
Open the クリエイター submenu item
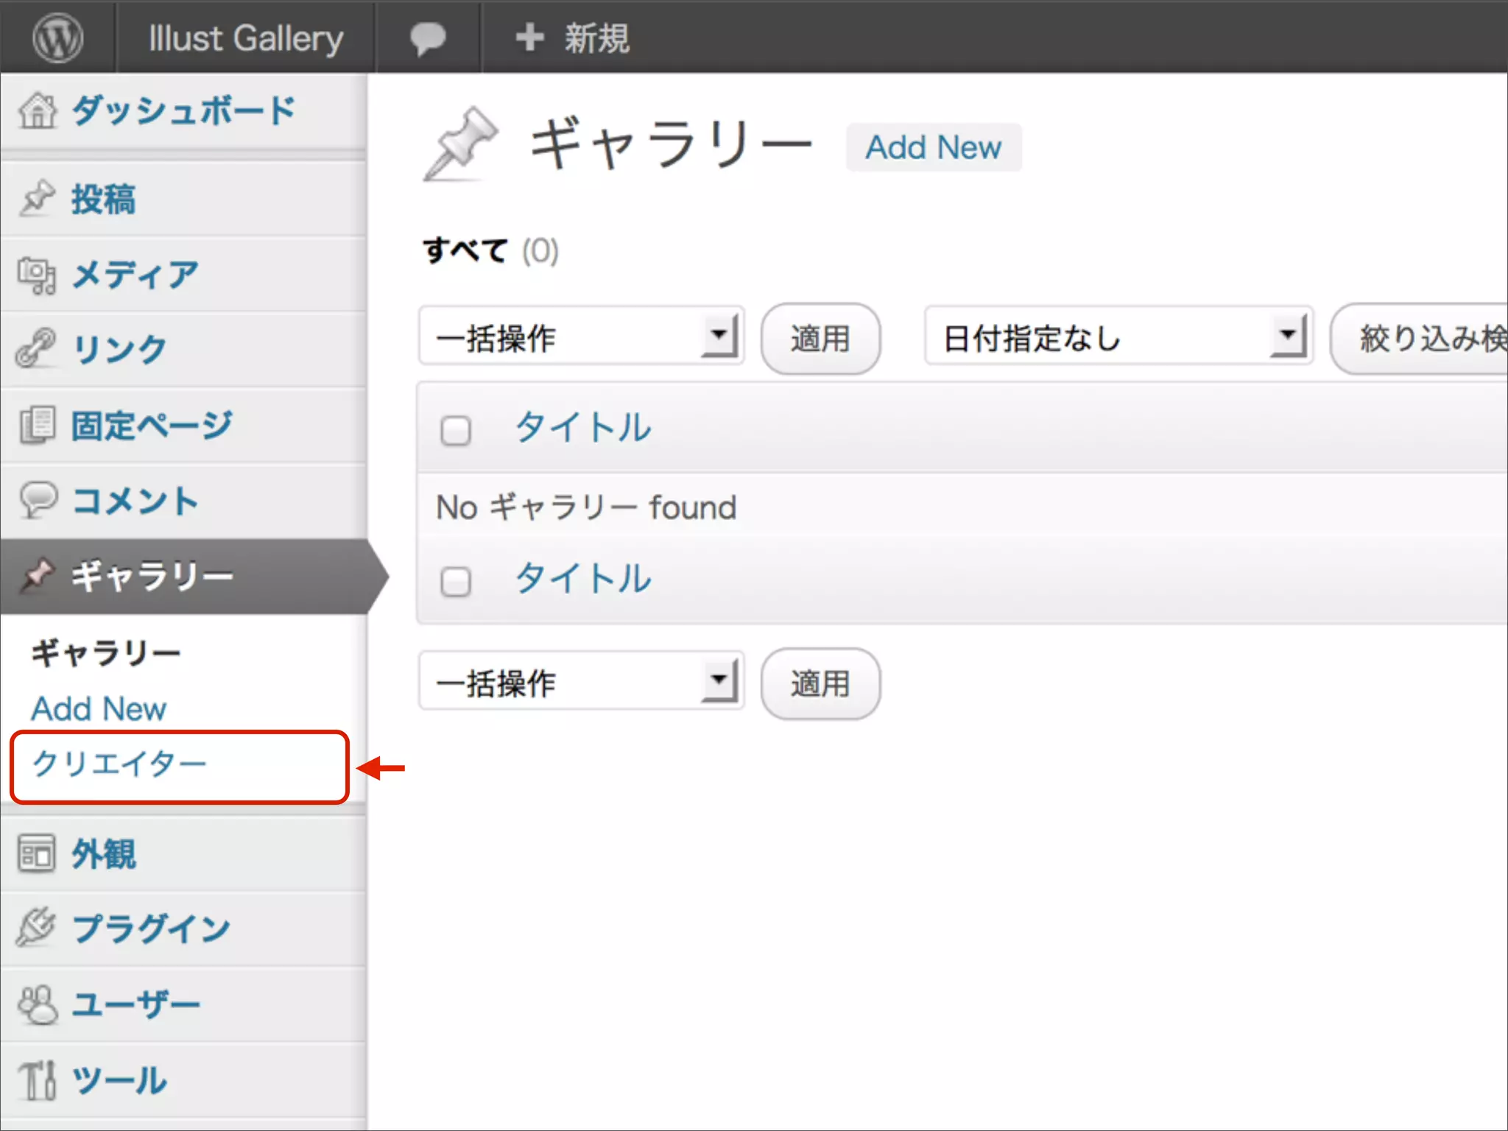(119, 764)
